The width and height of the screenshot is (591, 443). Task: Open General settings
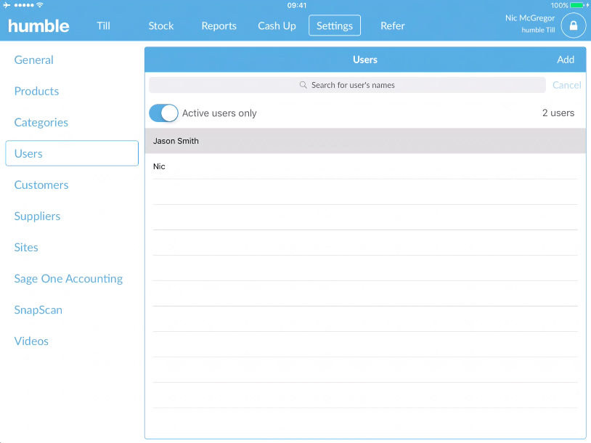(x=33, y=60)
